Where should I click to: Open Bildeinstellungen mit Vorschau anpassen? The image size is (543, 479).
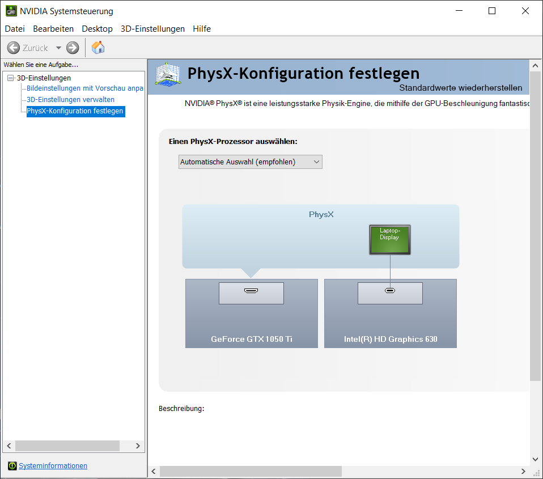tap(85, 88)
